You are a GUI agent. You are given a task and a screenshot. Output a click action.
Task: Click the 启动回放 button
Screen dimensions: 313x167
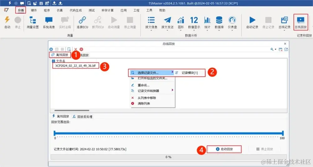[224, 149]
